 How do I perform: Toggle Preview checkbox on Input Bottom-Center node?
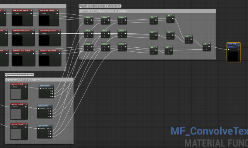click(14, 53)
